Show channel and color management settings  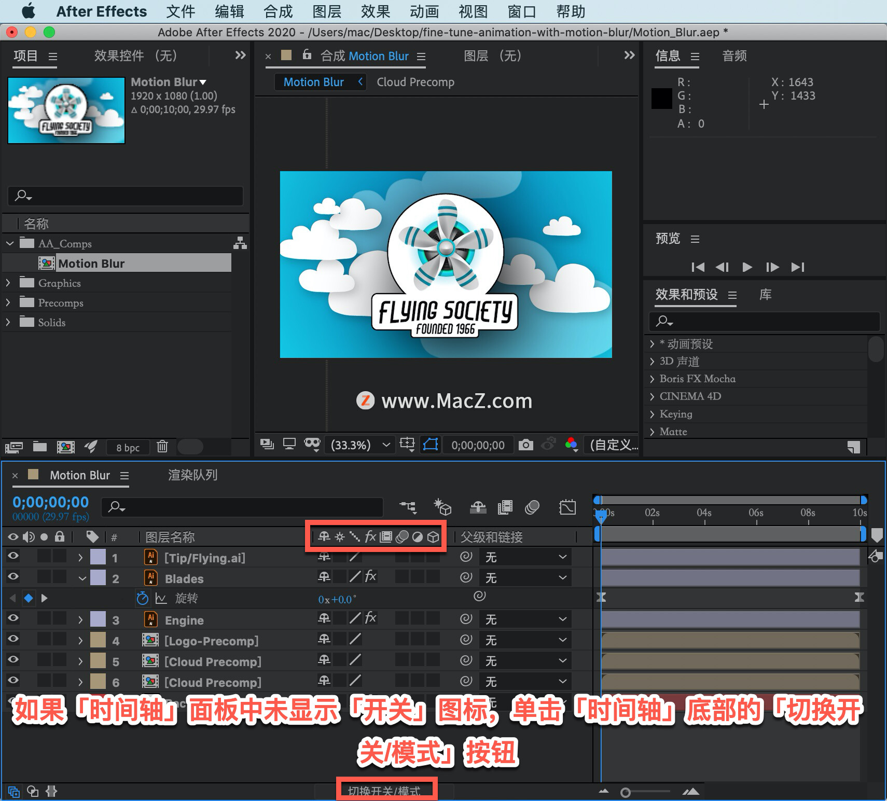572,444
